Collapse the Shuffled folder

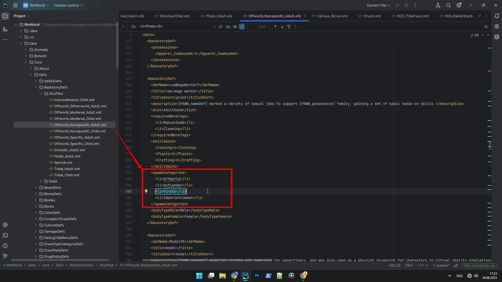[x=41, y=93]
